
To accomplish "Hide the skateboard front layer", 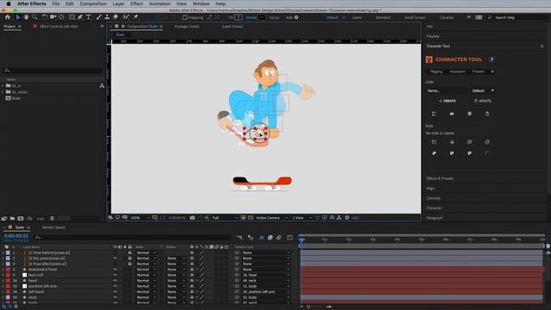I will point(115,270).
